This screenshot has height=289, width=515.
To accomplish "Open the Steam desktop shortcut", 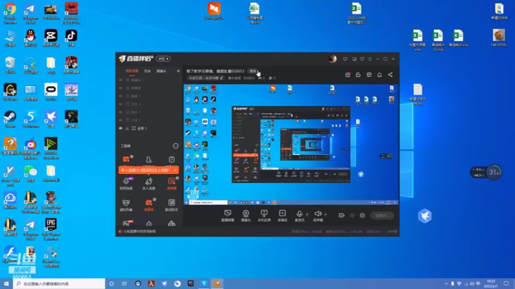I will 10,119.
